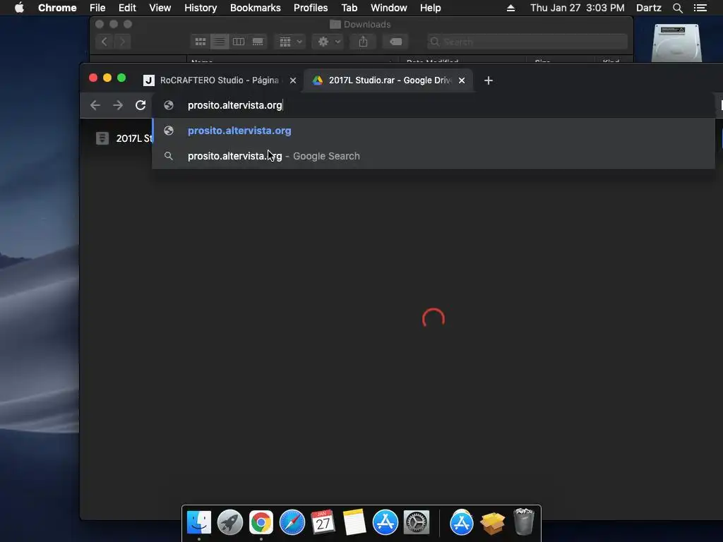Close the RoCRAFTERO Studio tab

point(293,80)
